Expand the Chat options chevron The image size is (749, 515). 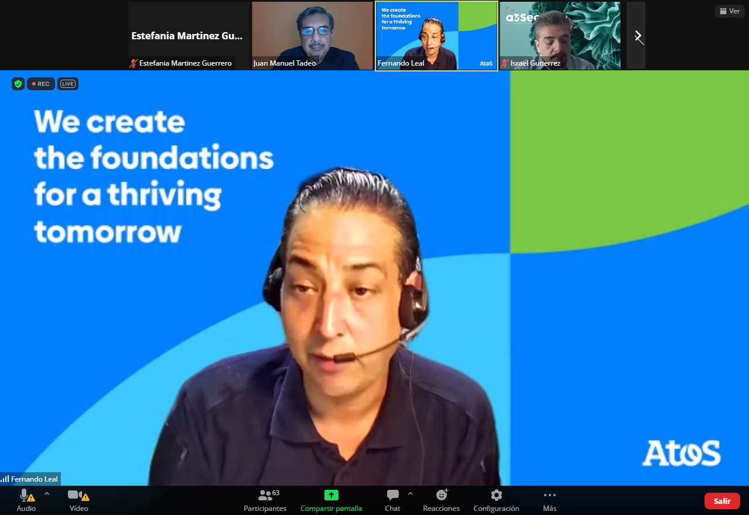(410, 493)
